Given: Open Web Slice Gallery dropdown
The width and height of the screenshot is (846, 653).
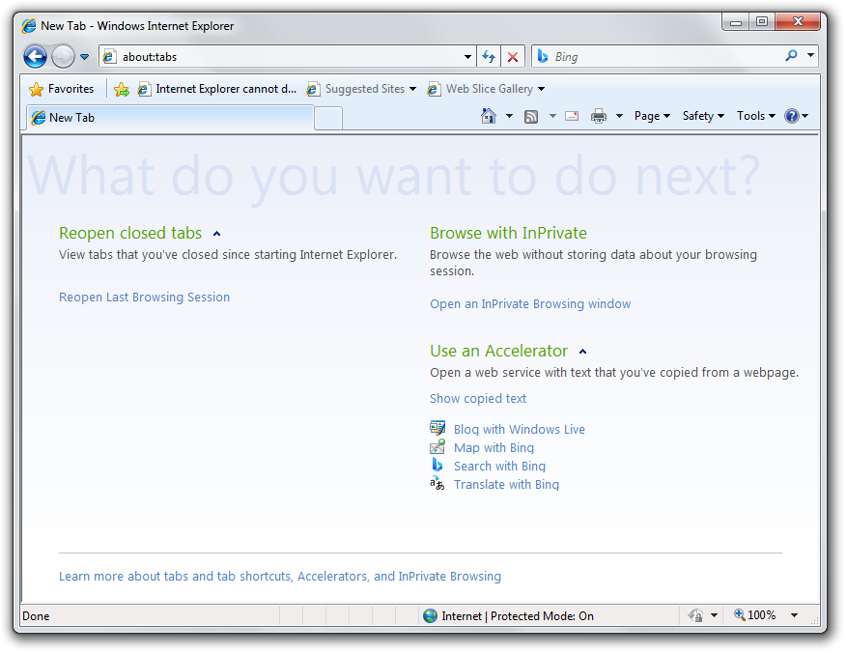Looking at the screenshot, I should point(486,89).
